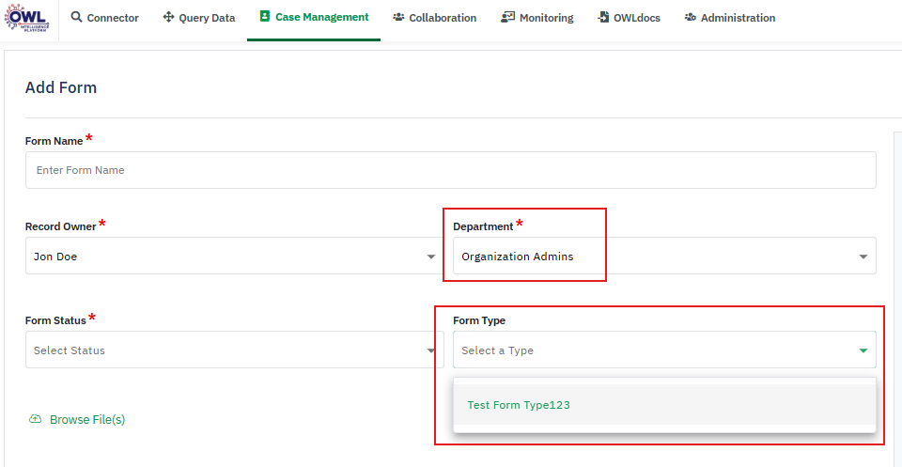Image resolution: width=902 pixels, height=467 pixels.
Task: Open the Form Status dropdown
Action: tap(431, 350)
